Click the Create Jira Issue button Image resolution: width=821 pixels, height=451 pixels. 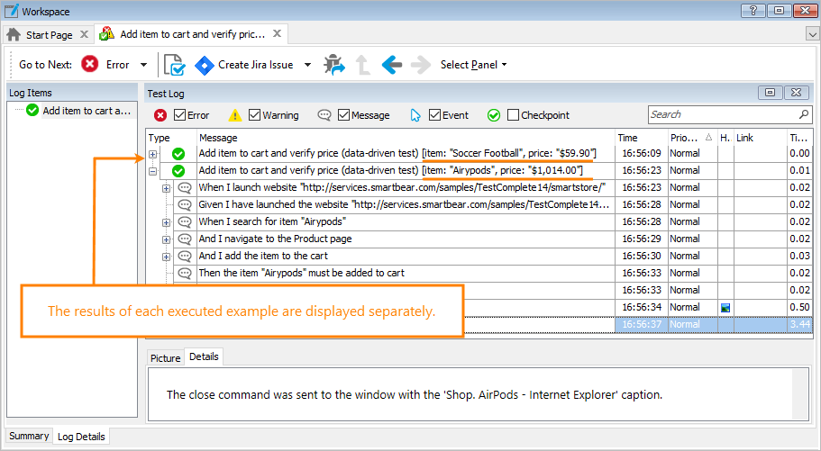pos(255,65)
